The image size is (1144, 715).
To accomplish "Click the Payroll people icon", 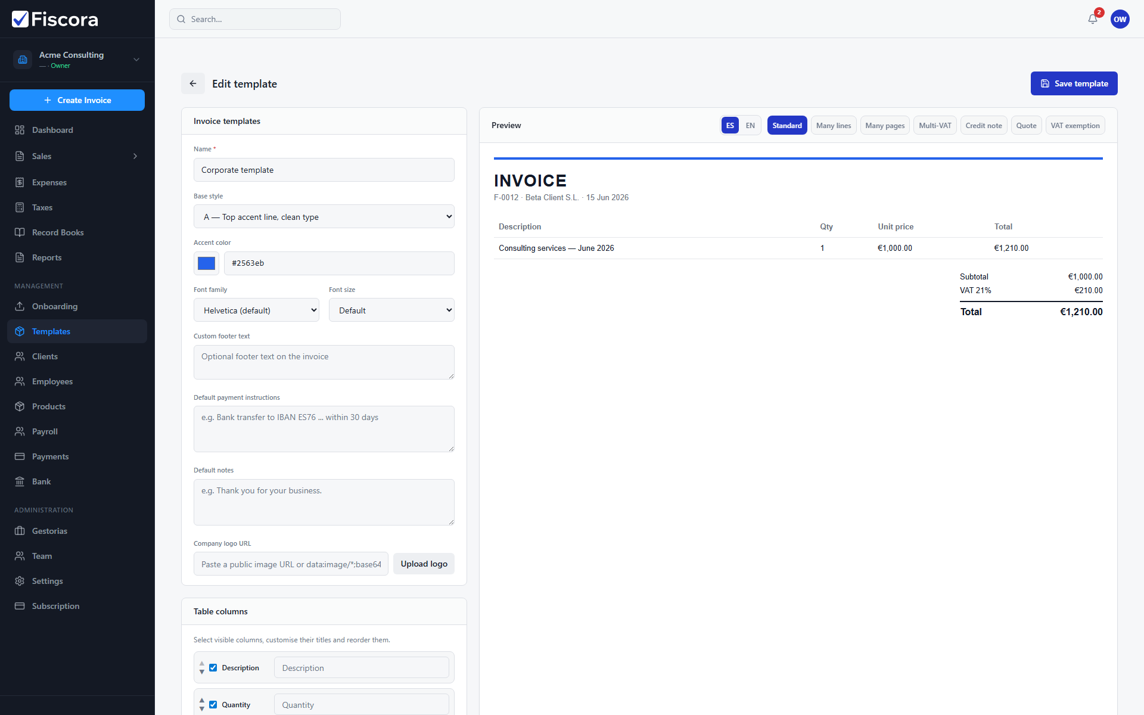I will click(20, 431).
